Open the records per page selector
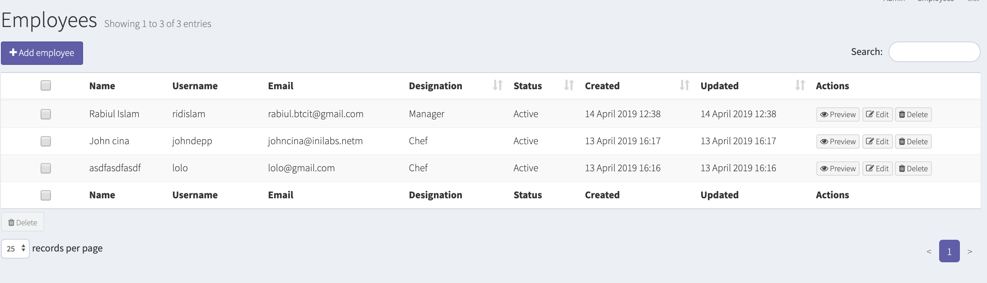 [x=15, y=248]
